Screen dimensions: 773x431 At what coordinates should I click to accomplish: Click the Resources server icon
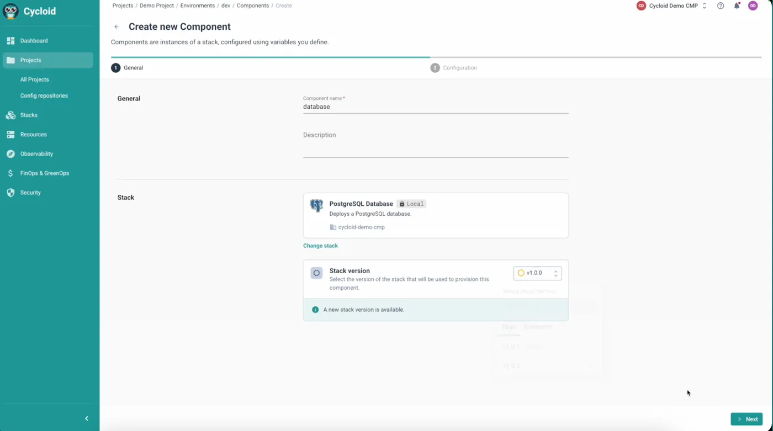tap(10, 135)
